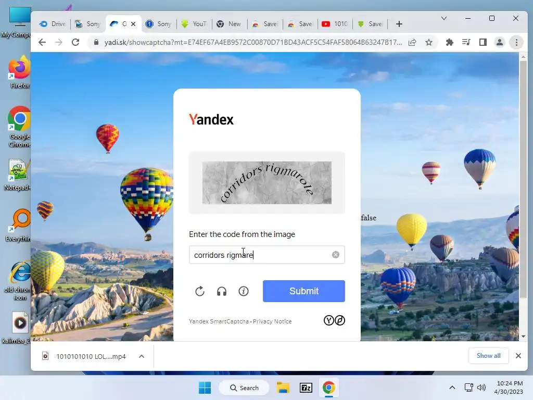Focus the captcha code input field
Image resolution: width=533 pixels, height=400 pixels.
tap(267, 255)
